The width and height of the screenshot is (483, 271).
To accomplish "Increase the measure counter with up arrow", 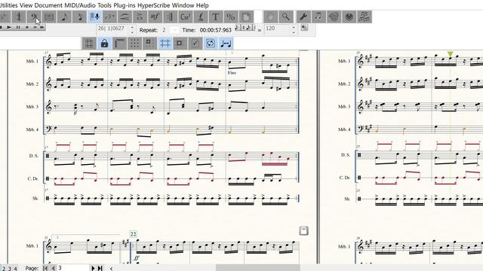I will pos(133,27).
